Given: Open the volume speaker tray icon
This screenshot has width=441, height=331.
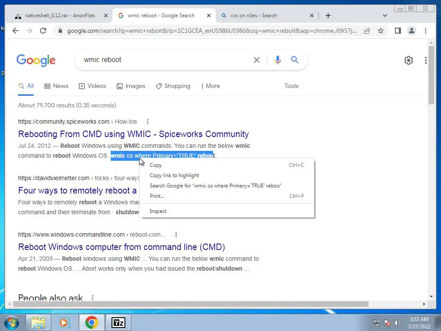Looking at the screenshot, I should click(x=397, y=323).
